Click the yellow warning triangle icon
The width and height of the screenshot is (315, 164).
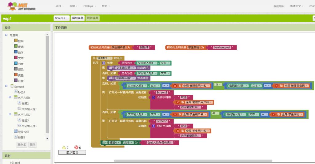(x=64, y=147)
